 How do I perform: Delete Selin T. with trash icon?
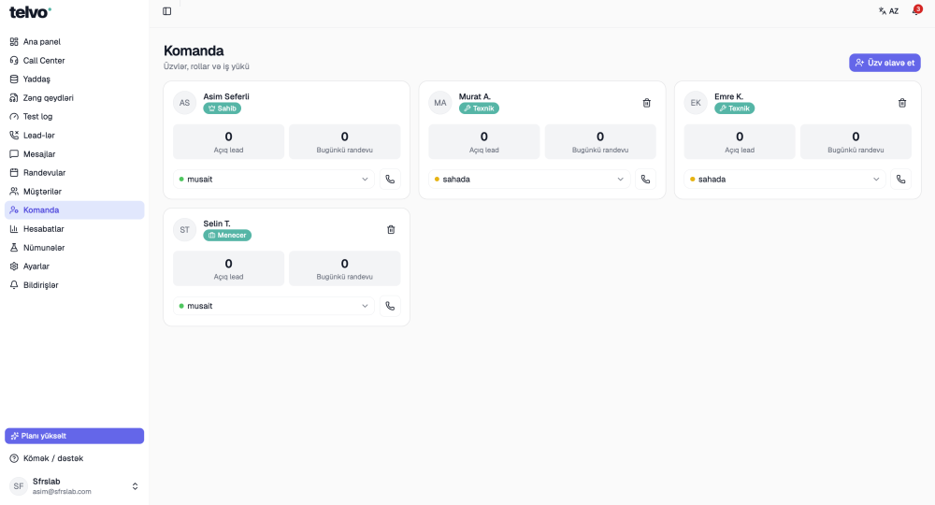point(391,229)
